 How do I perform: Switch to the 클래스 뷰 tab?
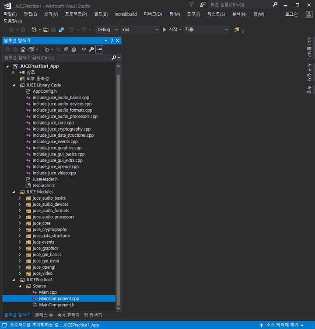point(44,315)
